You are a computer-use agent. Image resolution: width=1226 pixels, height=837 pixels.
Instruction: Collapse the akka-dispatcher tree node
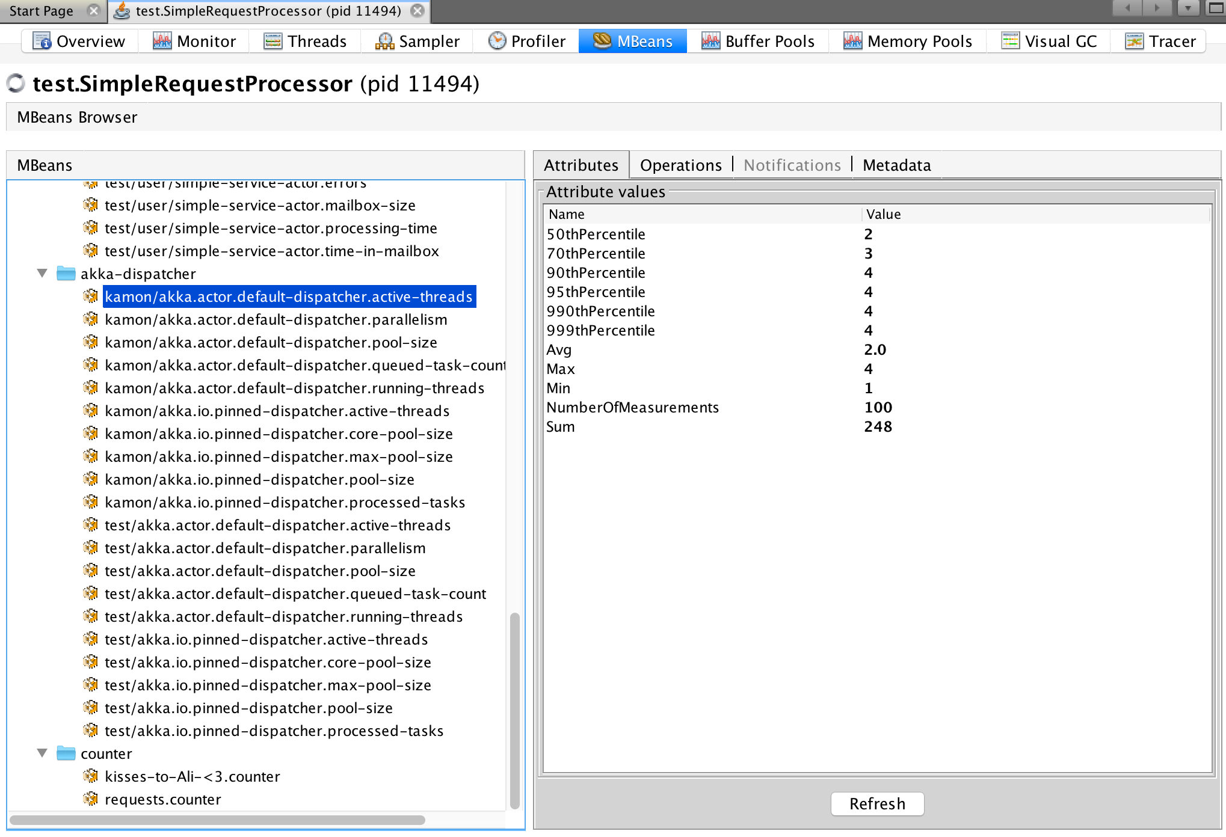(42, 274)
